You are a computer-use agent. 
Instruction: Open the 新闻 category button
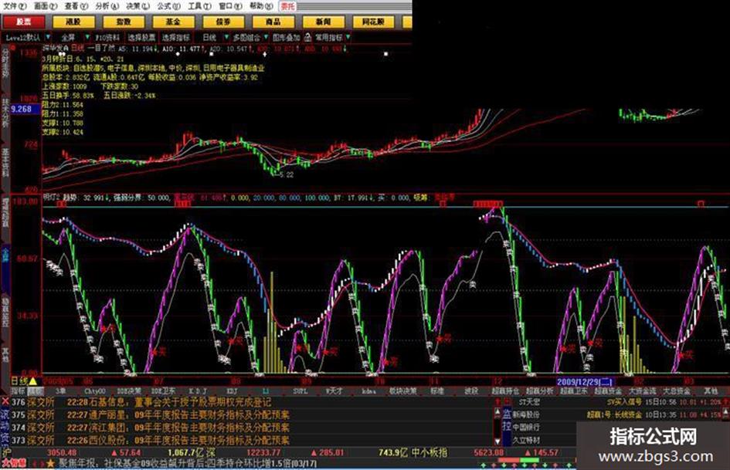(323, 22)
